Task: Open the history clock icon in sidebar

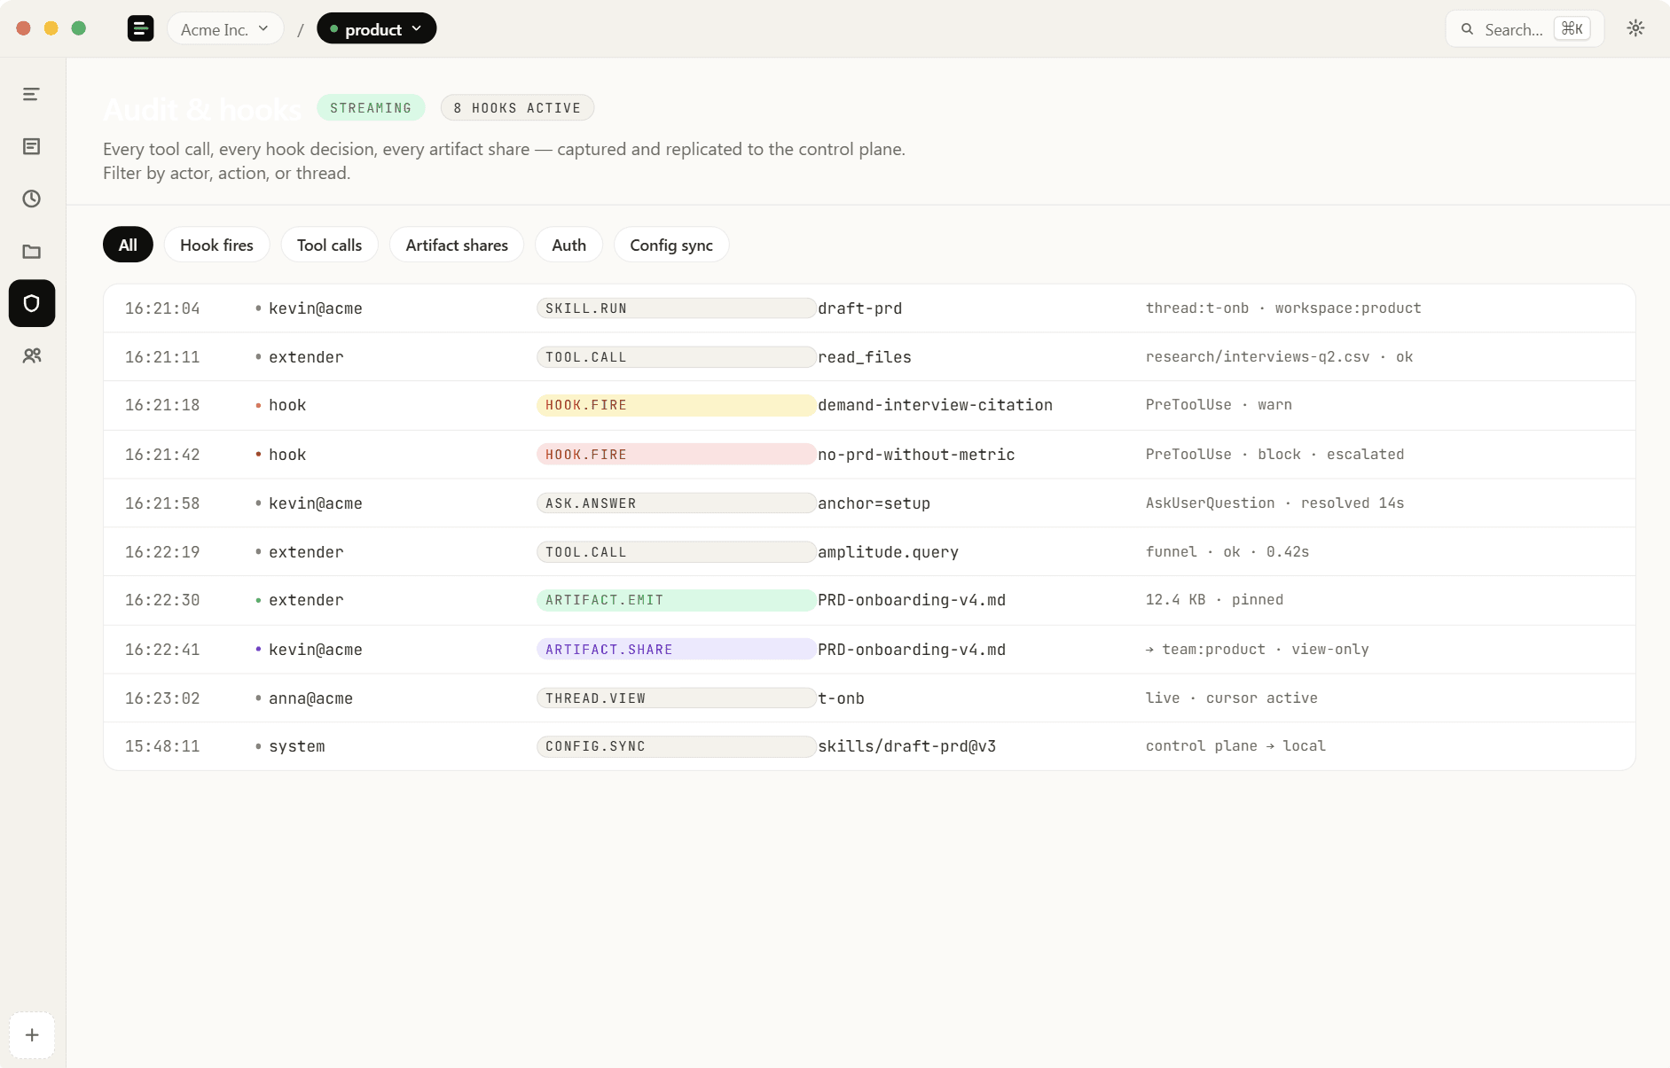Action: pos(32,199)
